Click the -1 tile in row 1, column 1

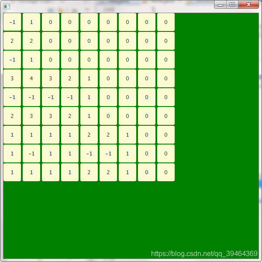tap(12, 22)
